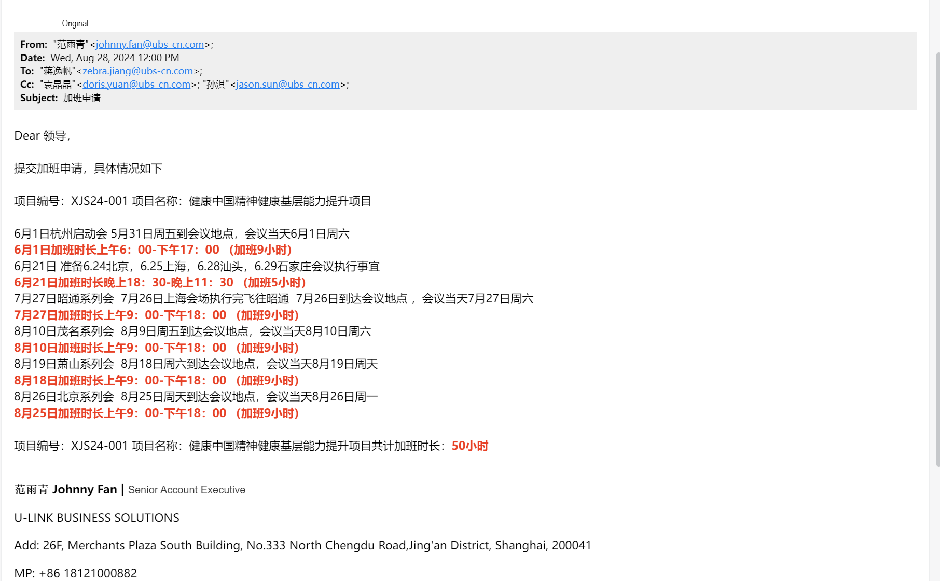Click the subject text 加班申请
This screenshot has width=940, height=581.
click(82, 98)
